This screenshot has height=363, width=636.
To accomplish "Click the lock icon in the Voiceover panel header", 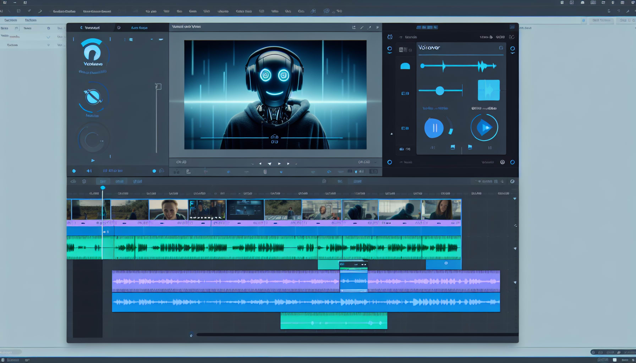I will (500, 47).
